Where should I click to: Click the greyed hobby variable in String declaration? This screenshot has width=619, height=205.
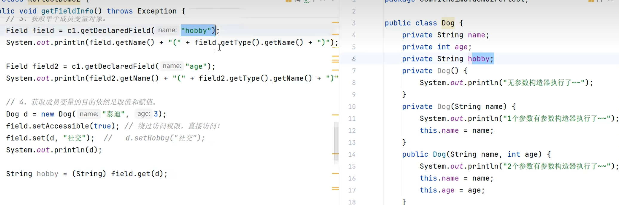(47, 174)
